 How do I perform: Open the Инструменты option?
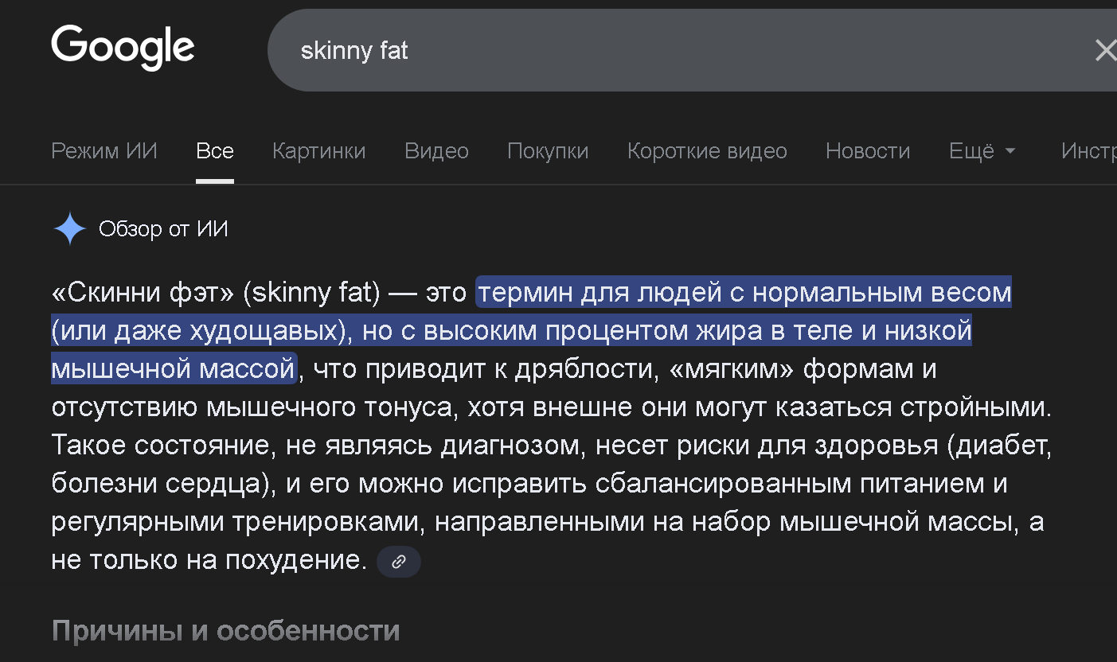(x=1088, y=151)
